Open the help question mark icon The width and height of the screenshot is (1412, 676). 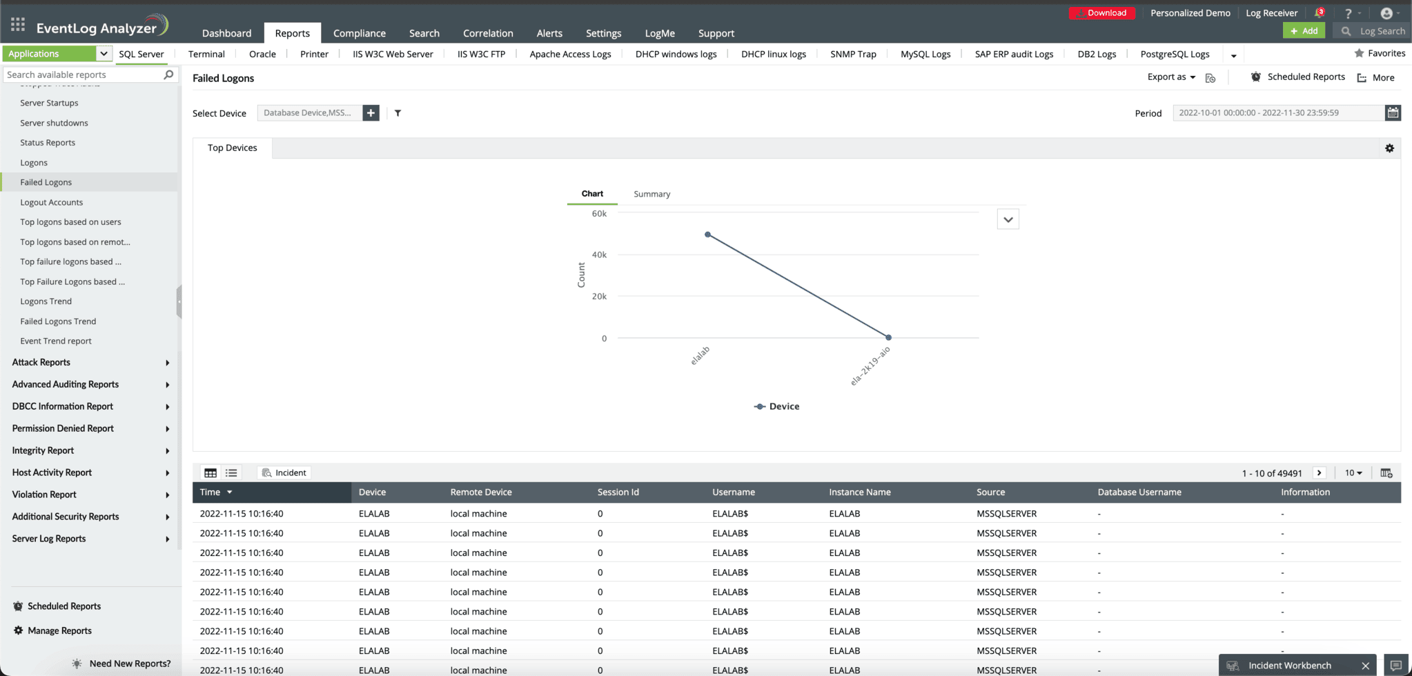1348,13
